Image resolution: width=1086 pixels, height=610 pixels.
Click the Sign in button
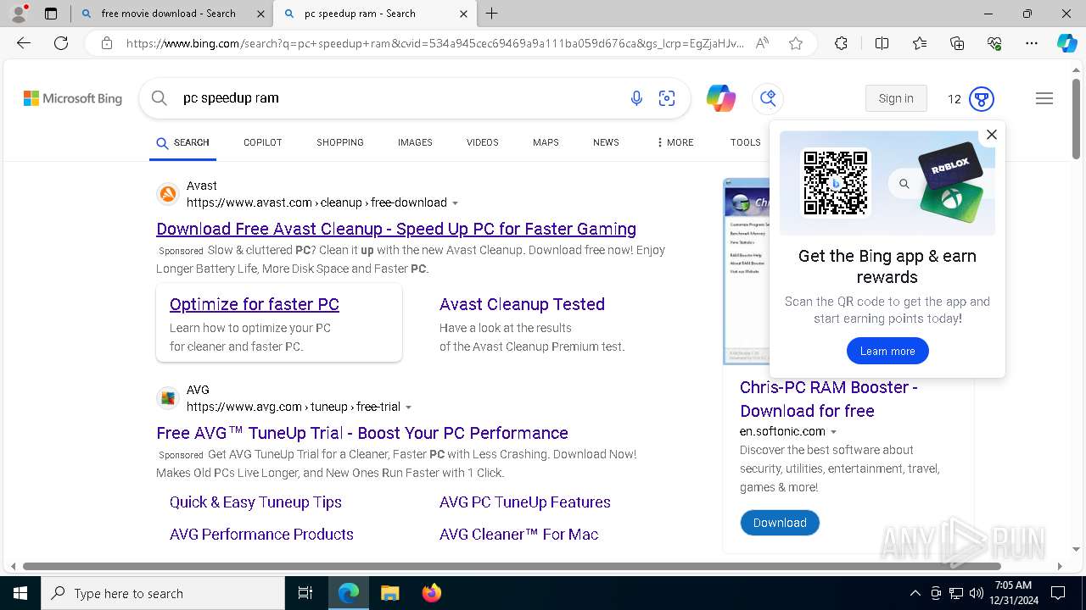point(896,98)
